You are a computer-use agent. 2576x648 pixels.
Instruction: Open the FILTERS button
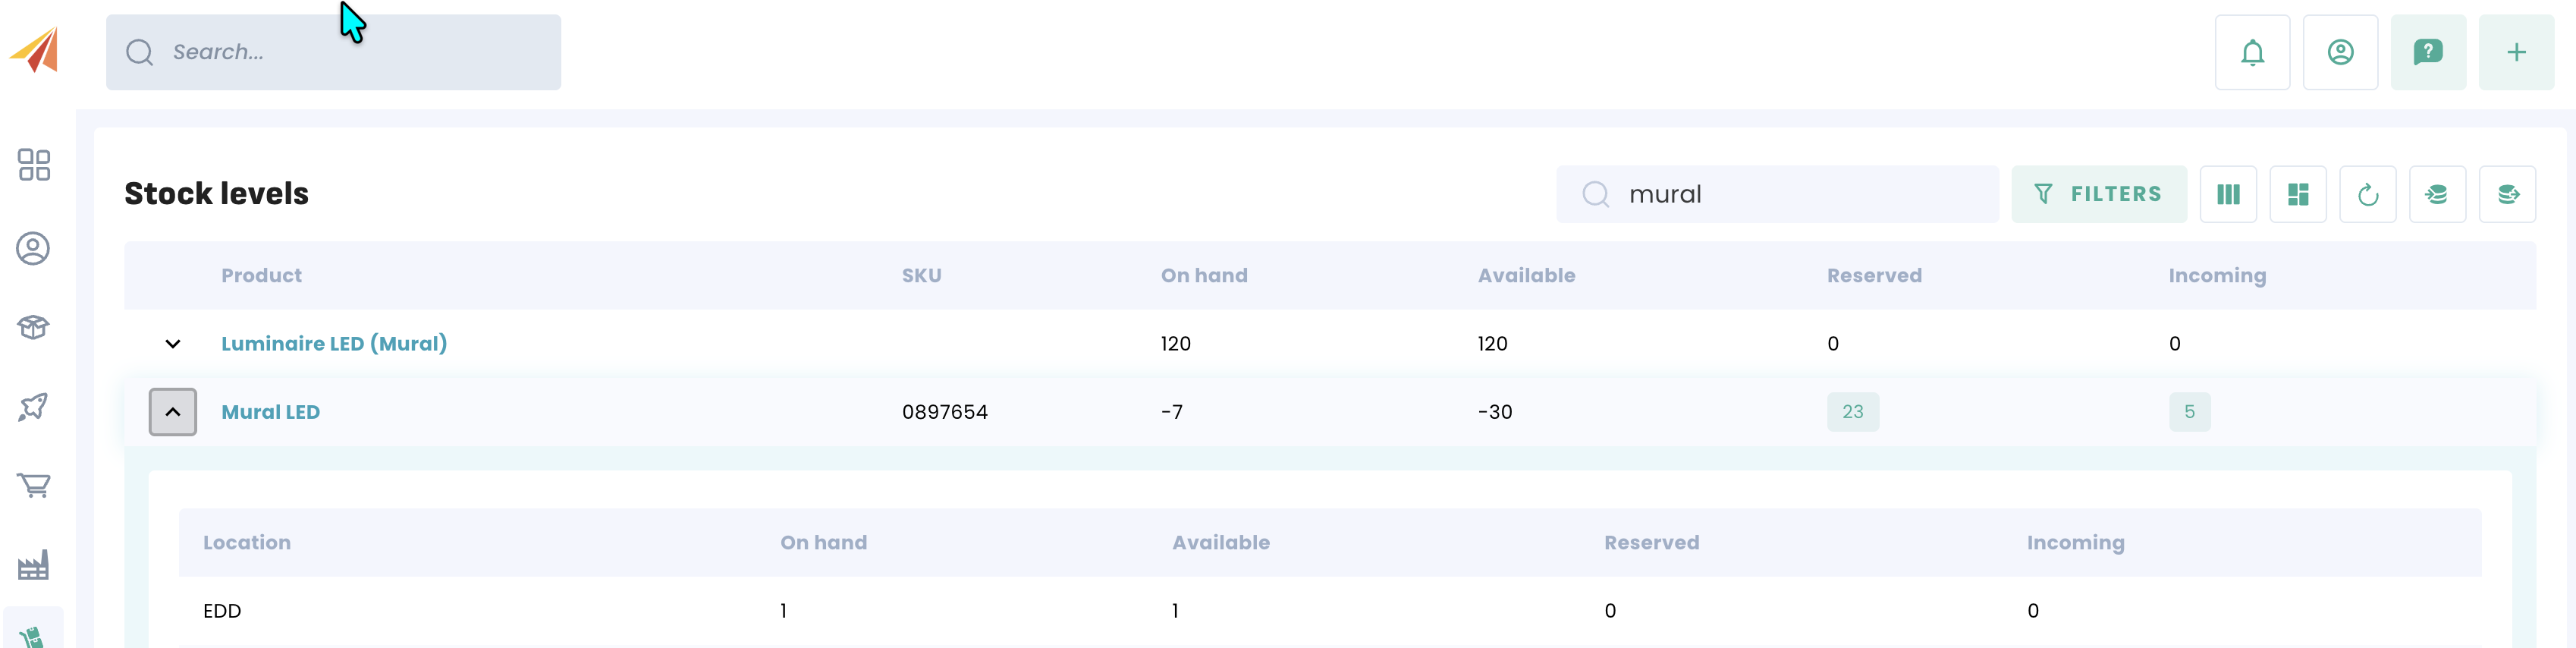coord(2098,194)
